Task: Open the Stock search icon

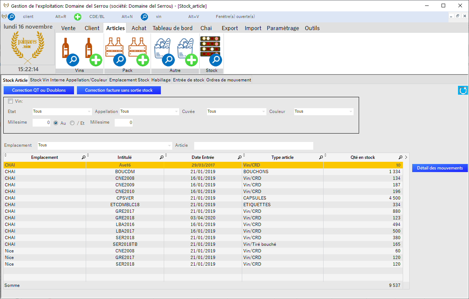Action: [x=215, y=59]
